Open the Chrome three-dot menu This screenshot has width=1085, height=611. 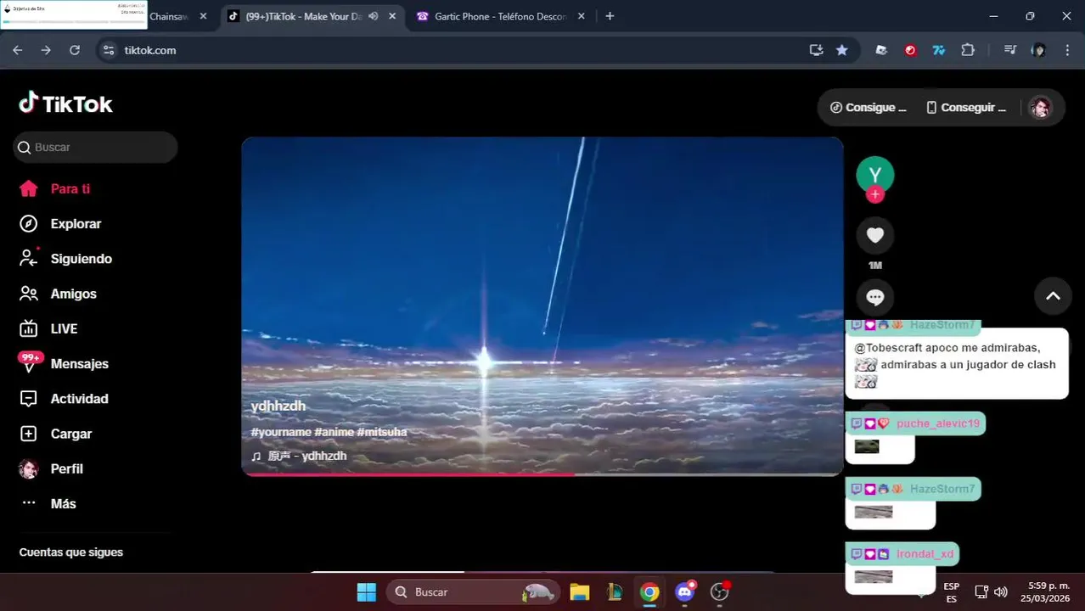tap(1067, 50)
